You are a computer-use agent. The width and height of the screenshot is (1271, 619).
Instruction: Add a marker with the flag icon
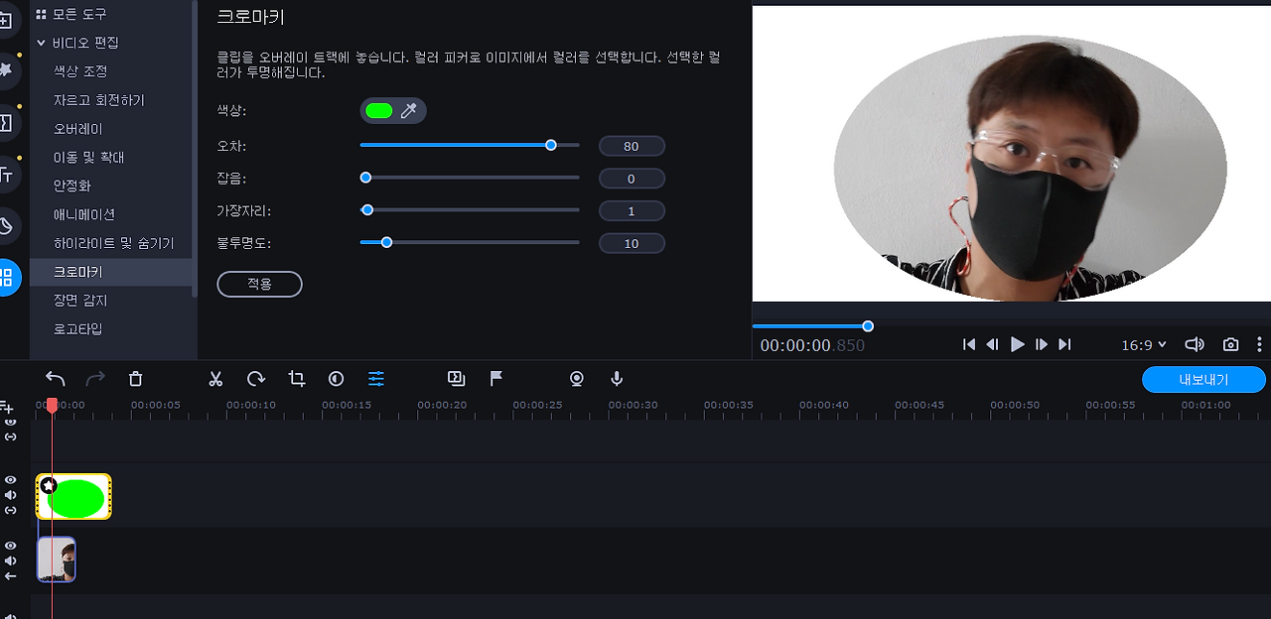pyautogui.click(x=496, y=378)
